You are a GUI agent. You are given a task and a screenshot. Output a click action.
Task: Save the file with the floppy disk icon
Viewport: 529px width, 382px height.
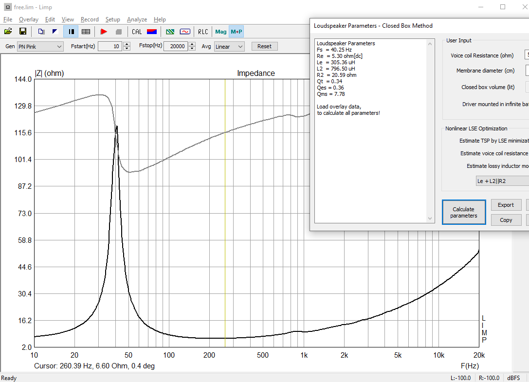click(x=23, y=32)
